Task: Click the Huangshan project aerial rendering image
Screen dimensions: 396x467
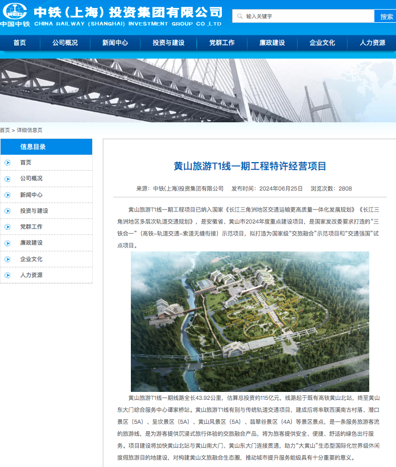Action: 250,321
